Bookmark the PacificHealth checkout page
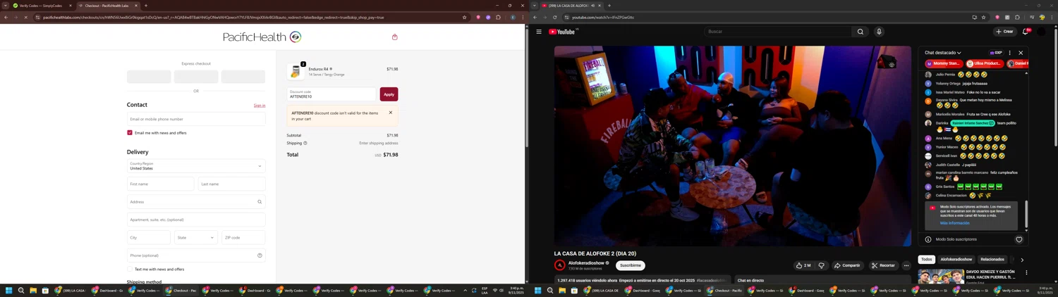The width and height of the screenshot is (1058, 297). click(x=464, y=17)
